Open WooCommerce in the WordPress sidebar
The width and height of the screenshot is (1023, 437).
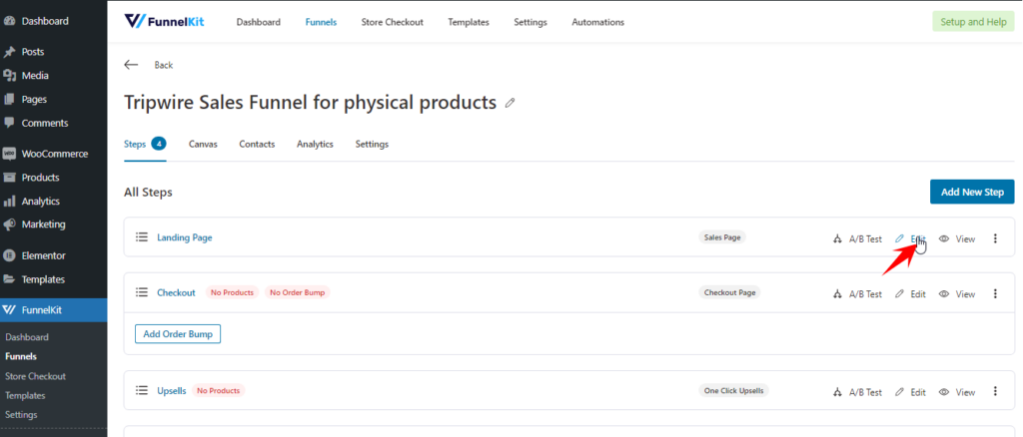(x=54, y=154)
